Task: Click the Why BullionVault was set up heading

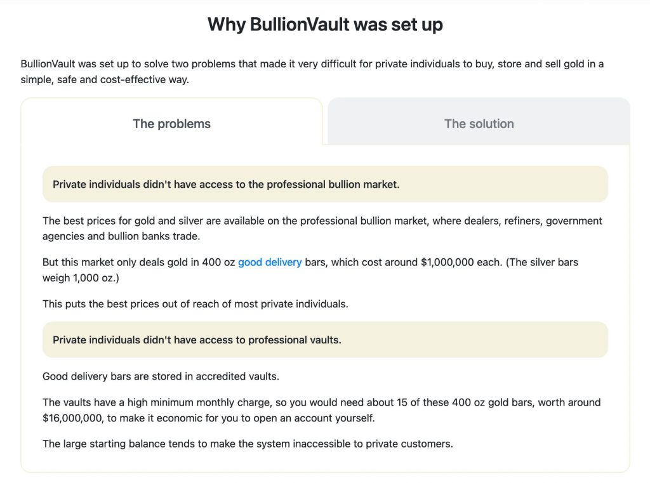Action: (x=325, y=25)
